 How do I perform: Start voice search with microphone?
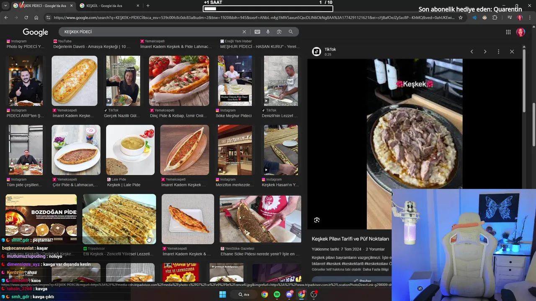pyautogui.click(x=268, y=32)
